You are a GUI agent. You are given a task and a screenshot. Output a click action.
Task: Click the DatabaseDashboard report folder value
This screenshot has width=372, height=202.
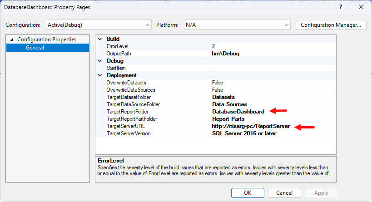(x=238, y=112)
